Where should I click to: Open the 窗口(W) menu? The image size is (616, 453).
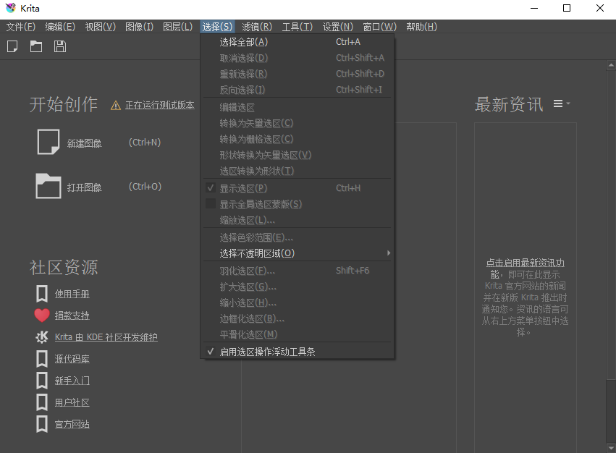coord(379,27)
